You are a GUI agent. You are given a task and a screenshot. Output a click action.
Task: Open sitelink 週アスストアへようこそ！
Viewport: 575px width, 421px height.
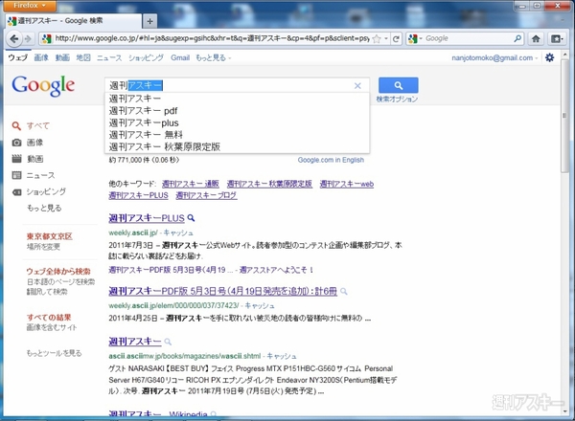(x=277, y=270)
